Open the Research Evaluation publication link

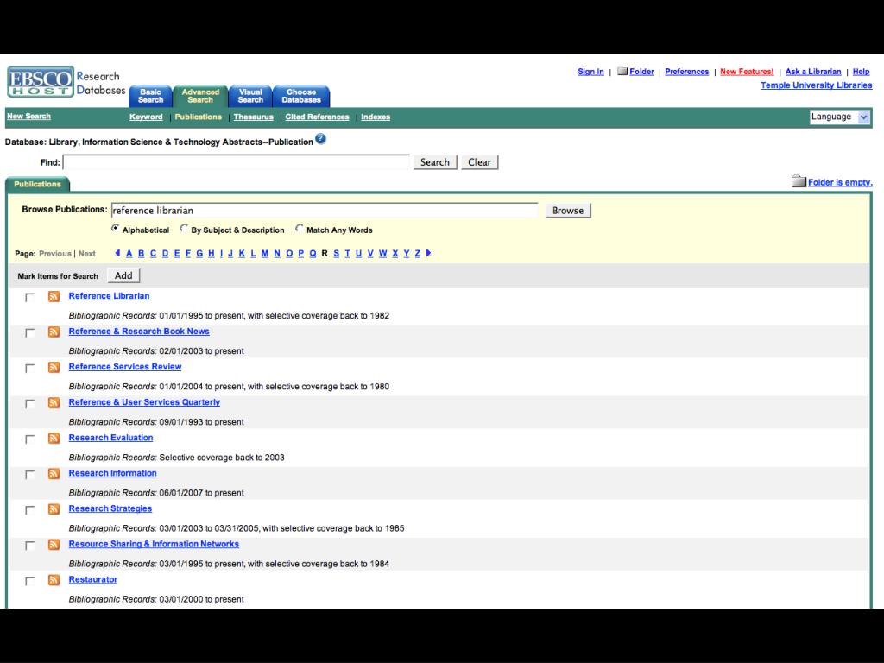[x=110, y=438]
